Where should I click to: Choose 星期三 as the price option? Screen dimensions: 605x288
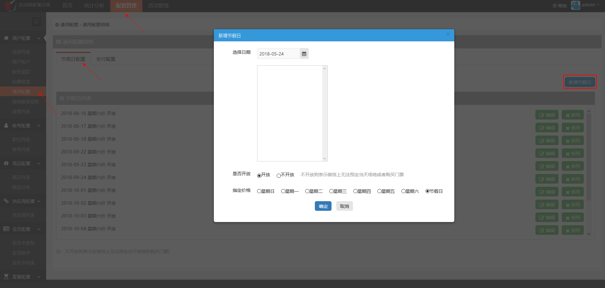331,191
